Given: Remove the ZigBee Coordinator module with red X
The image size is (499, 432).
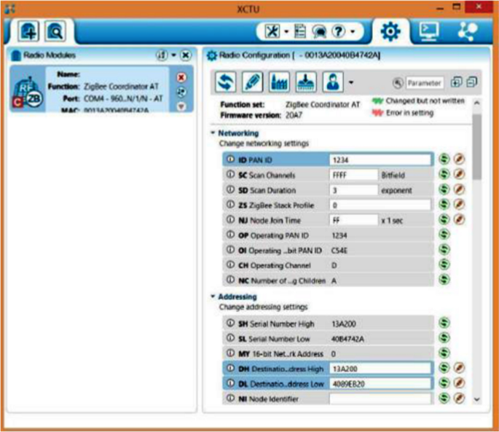Looking at the screenshot, I should [181, 77].
